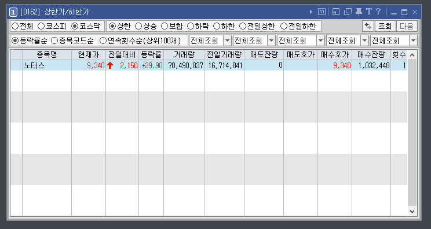This screenshot has width=431, height=229.
Task: Click the 종목명 column header
Action: [47, 55]
